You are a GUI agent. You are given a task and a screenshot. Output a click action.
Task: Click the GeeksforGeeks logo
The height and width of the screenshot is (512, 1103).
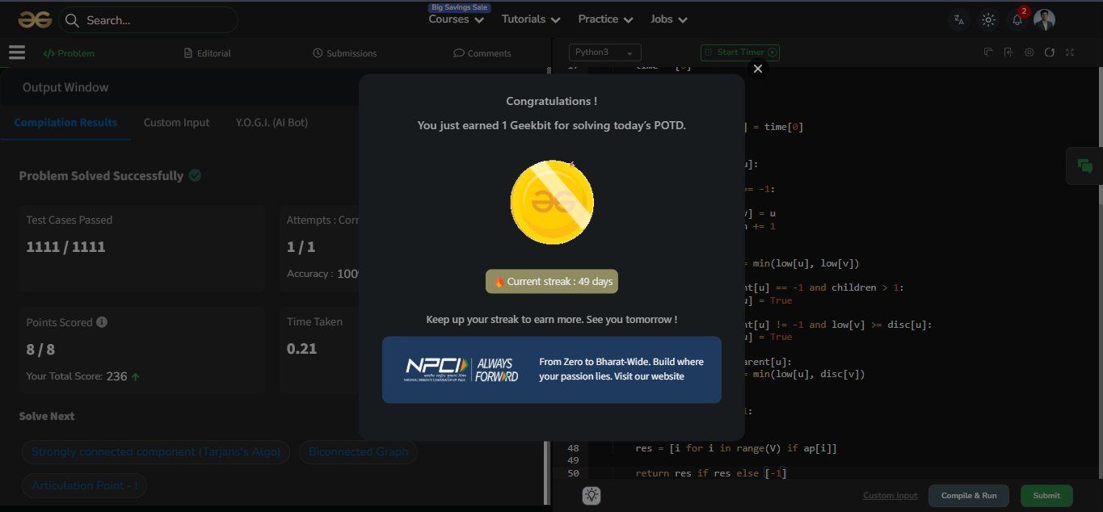click(x=35, y=20)
